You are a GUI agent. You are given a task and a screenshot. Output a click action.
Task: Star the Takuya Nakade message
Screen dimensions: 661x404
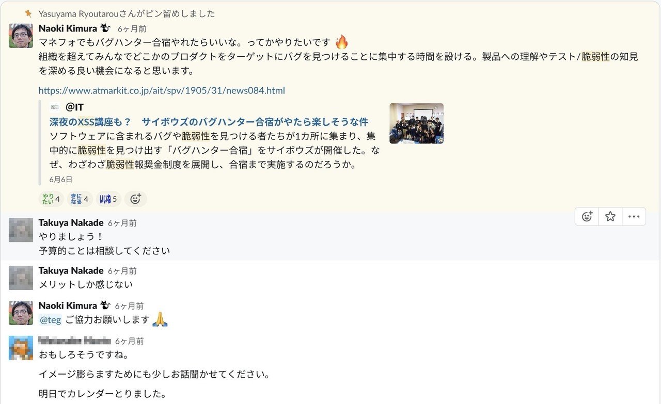610,217
